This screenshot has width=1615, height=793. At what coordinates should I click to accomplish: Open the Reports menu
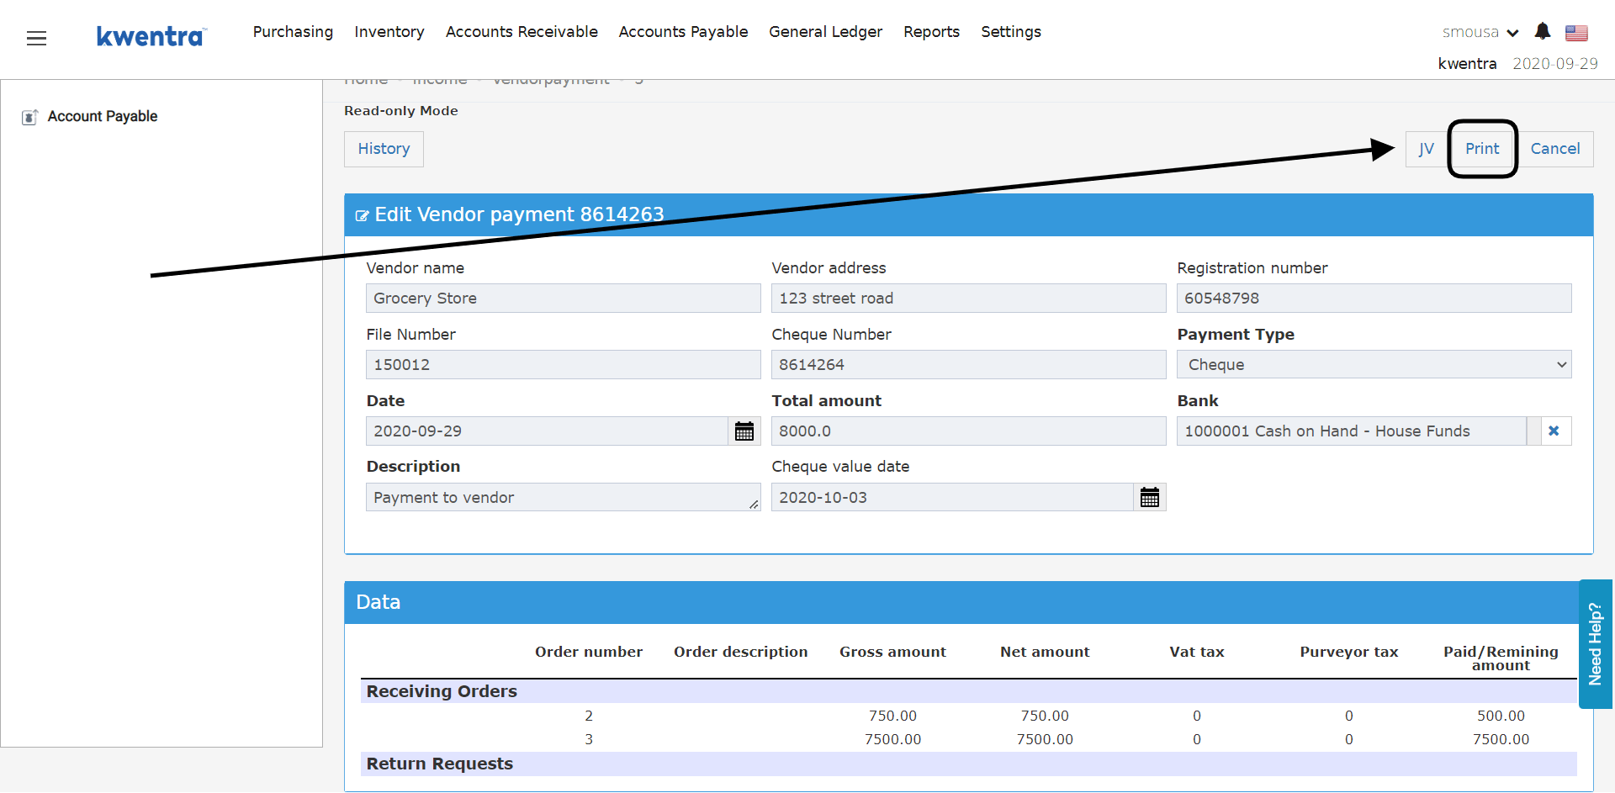pyautogui.click(x=931, y=32)
